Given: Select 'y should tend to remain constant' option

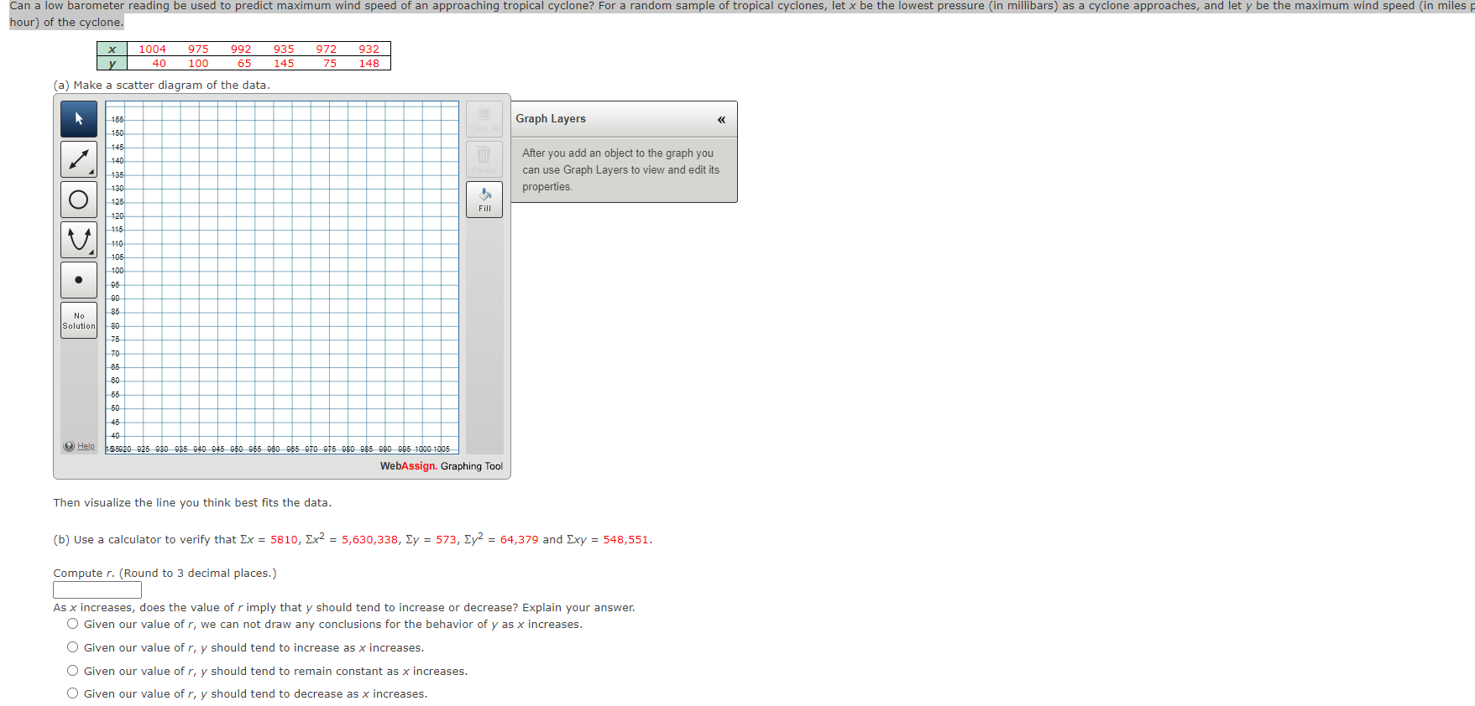Looking at the screenshot, I should tap(73, 671).
